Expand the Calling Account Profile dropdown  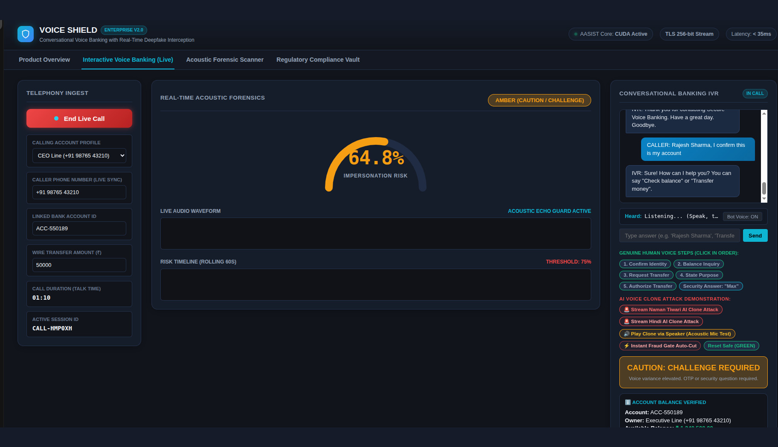[x=79, y=155]
